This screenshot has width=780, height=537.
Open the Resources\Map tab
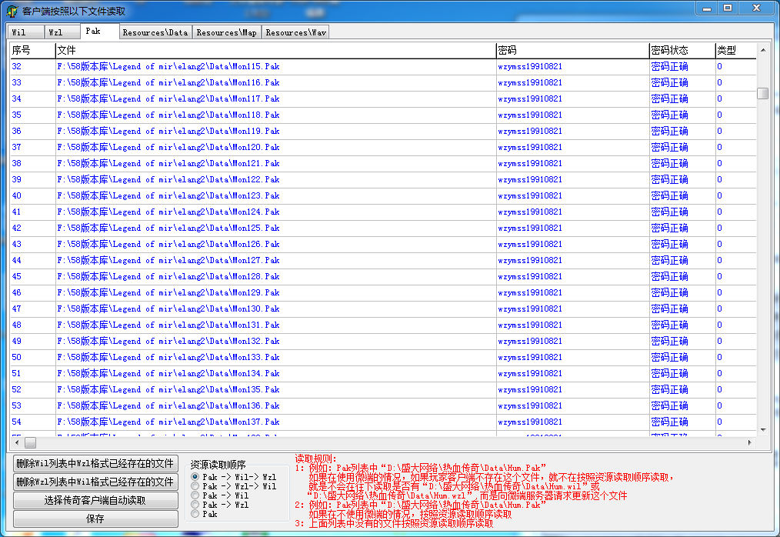point(227,32)
